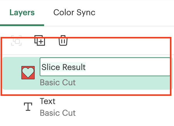174x126 pixels.
Task: Select the Text layer name
Action: coord(48,101)
